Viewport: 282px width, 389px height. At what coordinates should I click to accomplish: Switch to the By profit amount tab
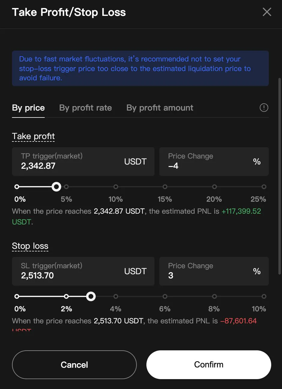coord(160,108)
